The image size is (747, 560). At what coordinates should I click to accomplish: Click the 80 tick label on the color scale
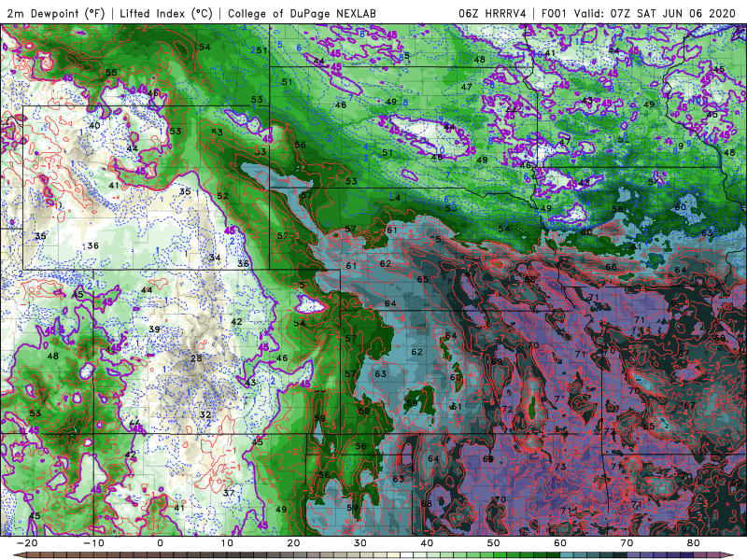point(694,543)
